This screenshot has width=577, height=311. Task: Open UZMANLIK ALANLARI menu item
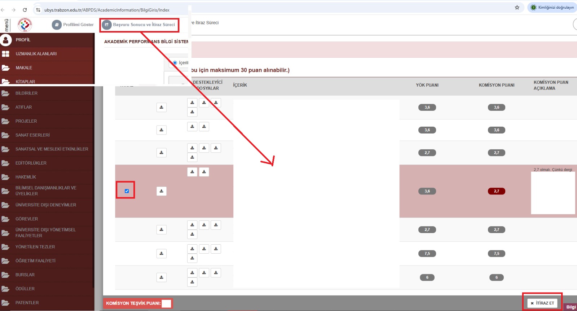point(47,54)
